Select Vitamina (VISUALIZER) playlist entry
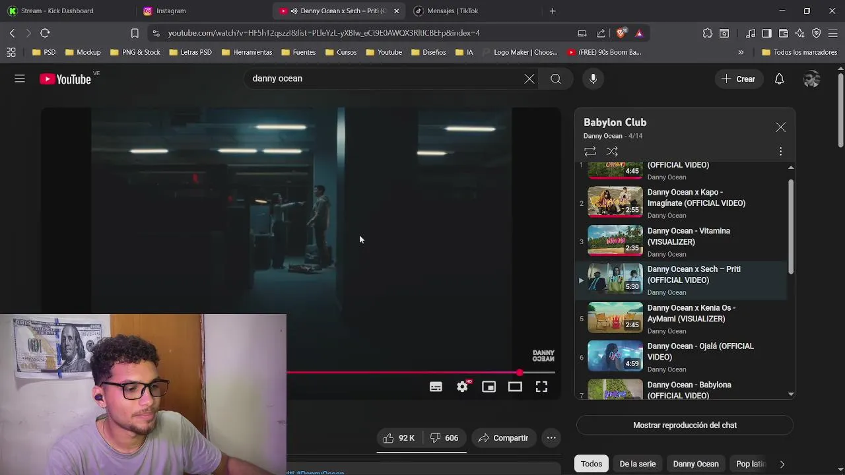The image size is (845, 475). click(x=681, y=241)
